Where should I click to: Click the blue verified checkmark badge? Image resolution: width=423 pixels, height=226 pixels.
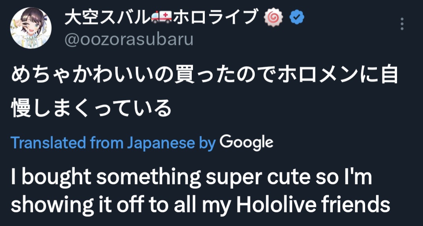[297, 18]
